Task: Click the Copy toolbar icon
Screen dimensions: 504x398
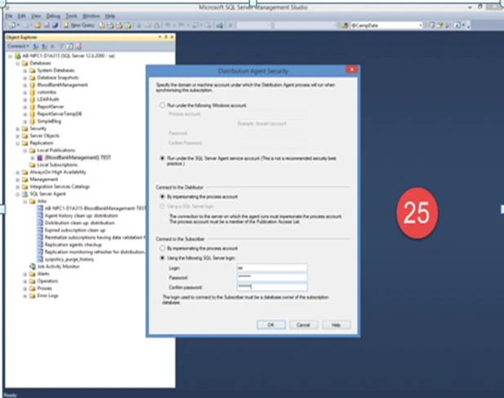Action: pyautogui.click(x=148, y=25)
